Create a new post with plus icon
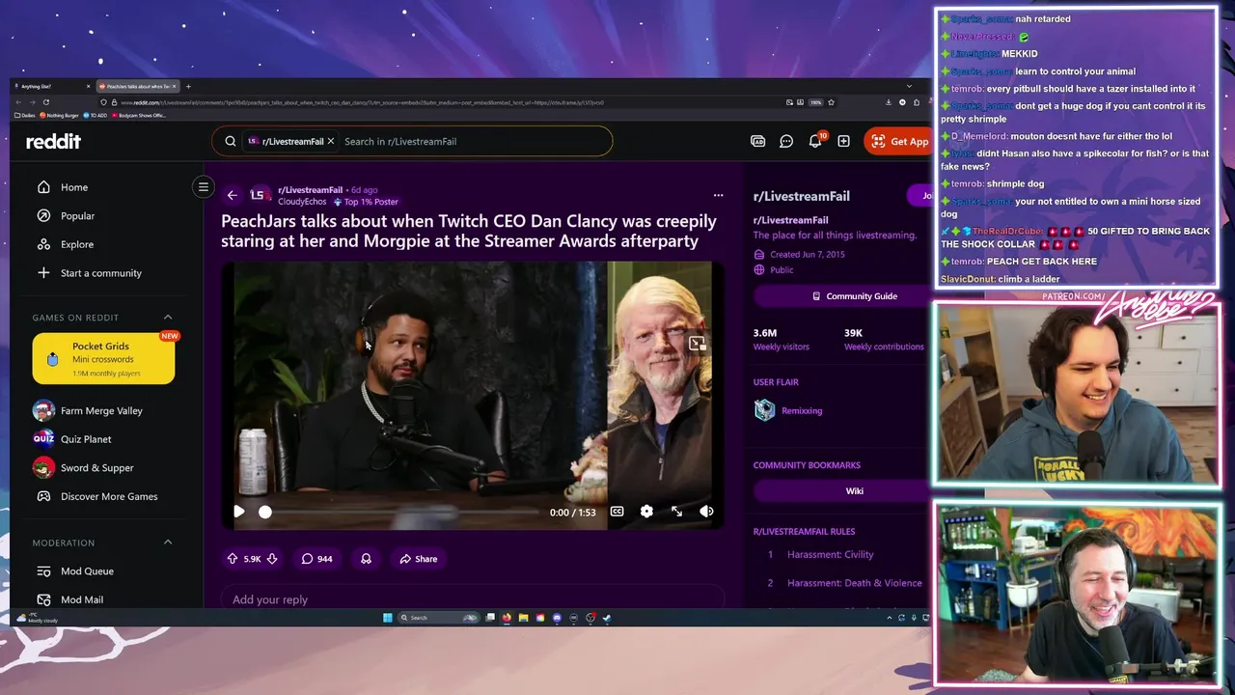The width and height of the screenshot is (1235, 695). tap(843, 141)
